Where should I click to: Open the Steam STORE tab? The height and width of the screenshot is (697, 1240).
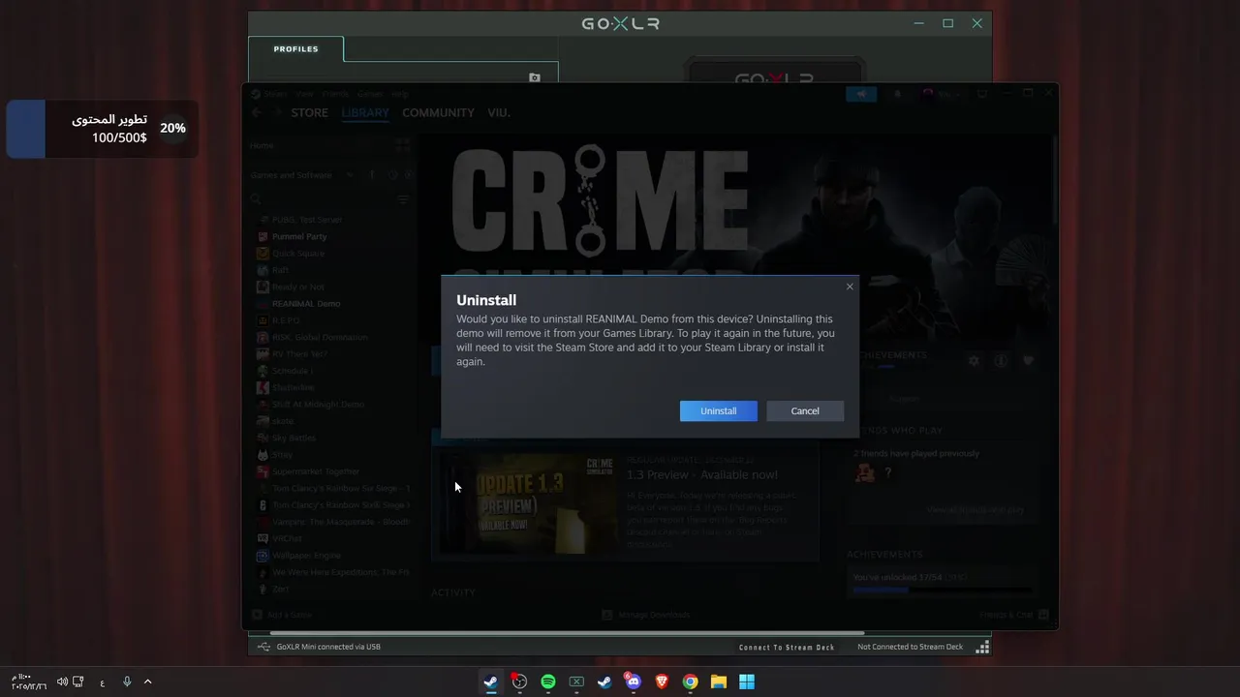(309, 112)
